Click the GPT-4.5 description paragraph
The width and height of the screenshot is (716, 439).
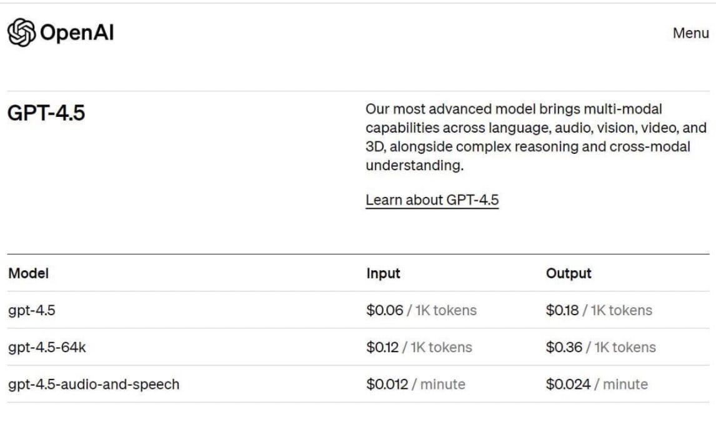(535, 138)
